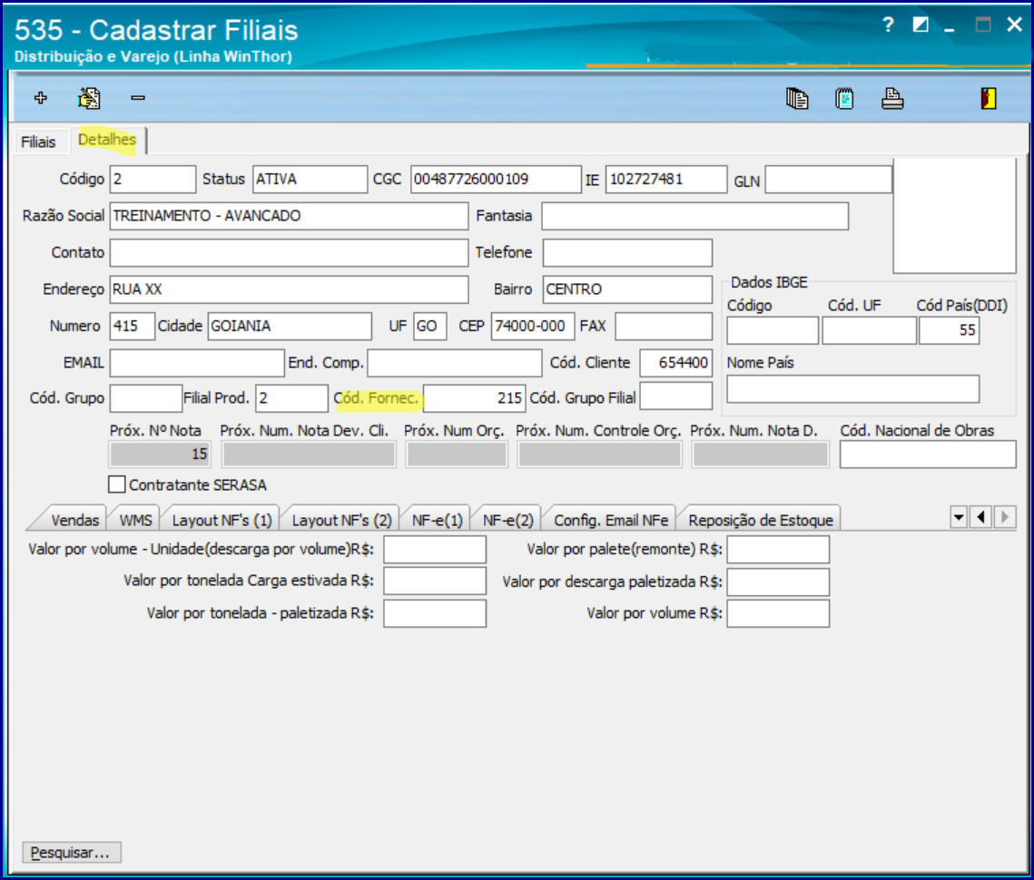Click the remove minus toolbar icon
Screen dimensions: 1034x880
point(138,98)
